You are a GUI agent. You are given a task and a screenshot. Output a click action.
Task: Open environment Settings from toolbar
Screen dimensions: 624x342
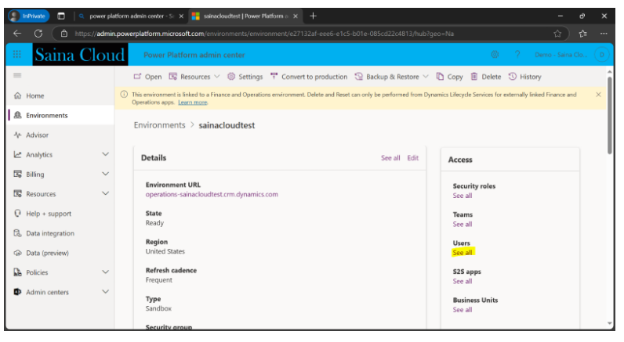(x=245, y=77)
